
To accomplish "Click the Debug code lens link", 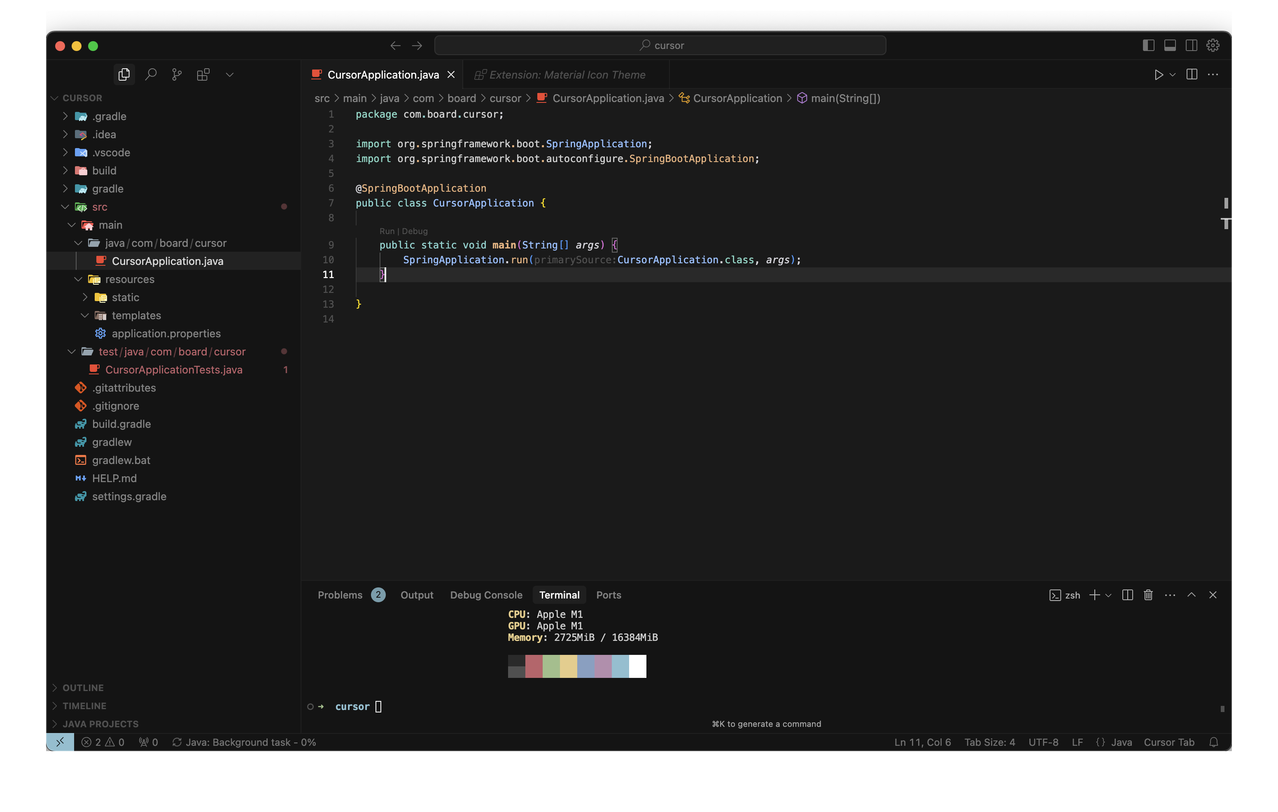I will point(415,231).
